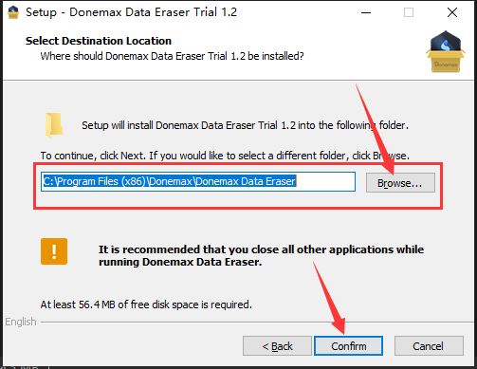Close the Donemax Setup window
Image resolution: width=477 pixels, height=369 pixels.
(452, 12)
